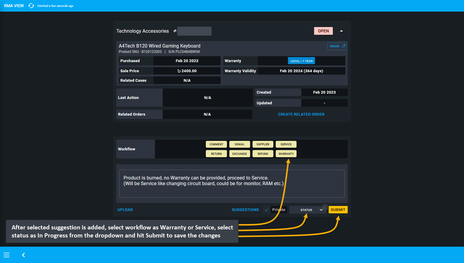Click the LOCAL | 1 YEAR warranty badge
464x263 pixels.
pos(301,61)
